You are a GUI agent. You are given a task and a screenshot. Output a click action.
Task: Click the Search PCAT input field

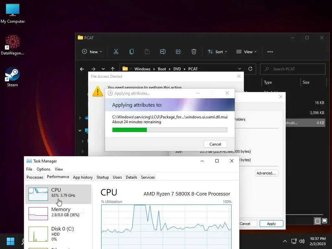click(293, 69)
